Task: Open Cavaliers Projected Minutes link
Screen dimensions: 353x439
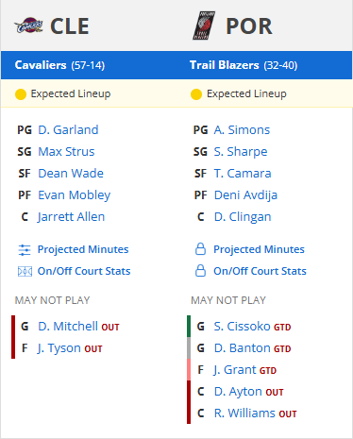Action: click(83, 249)
